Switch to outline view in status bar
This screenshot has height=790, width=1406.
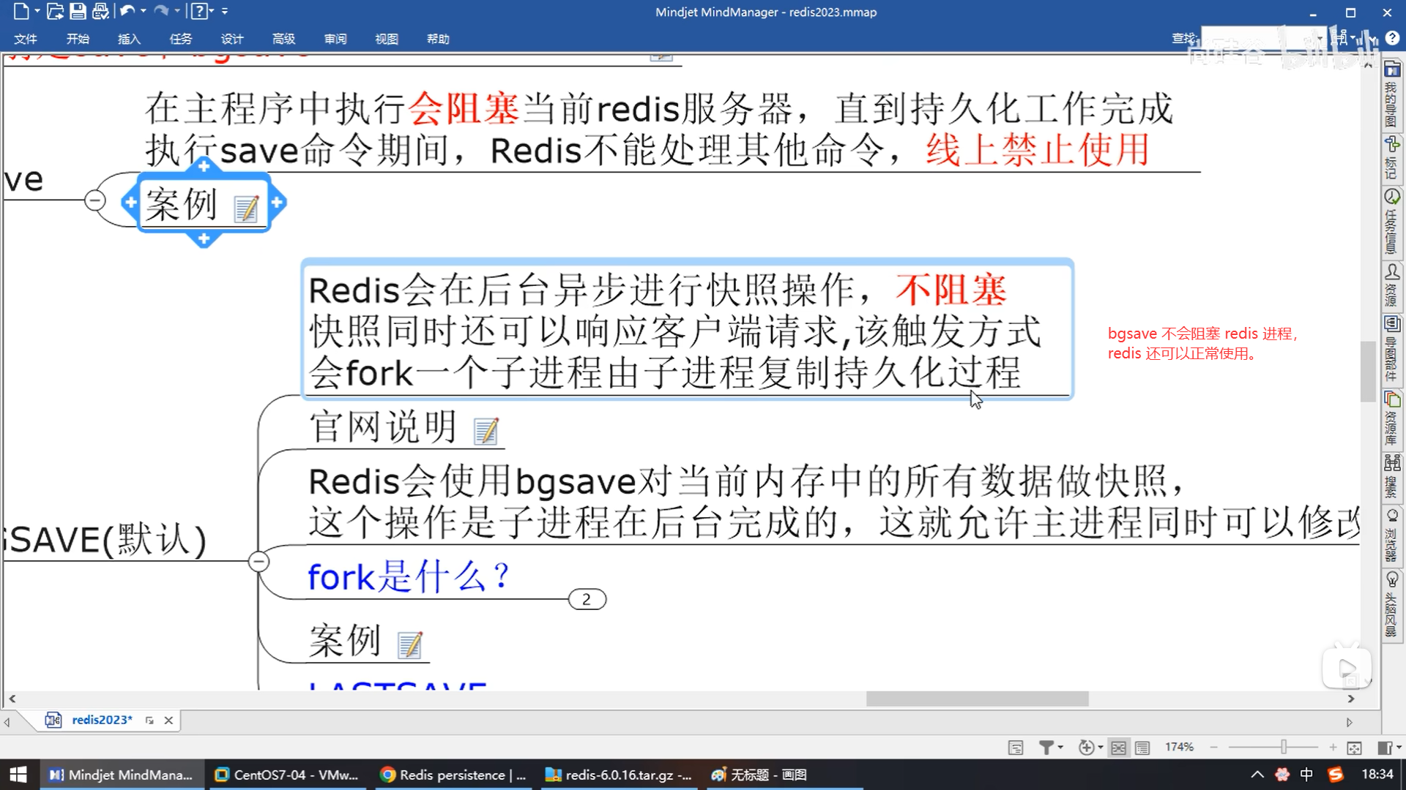1142,748
